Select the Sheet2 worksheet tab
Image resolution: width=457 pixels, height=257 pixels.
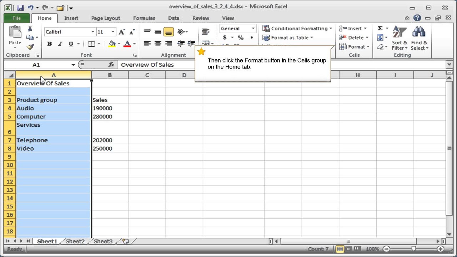click(75, 241)
